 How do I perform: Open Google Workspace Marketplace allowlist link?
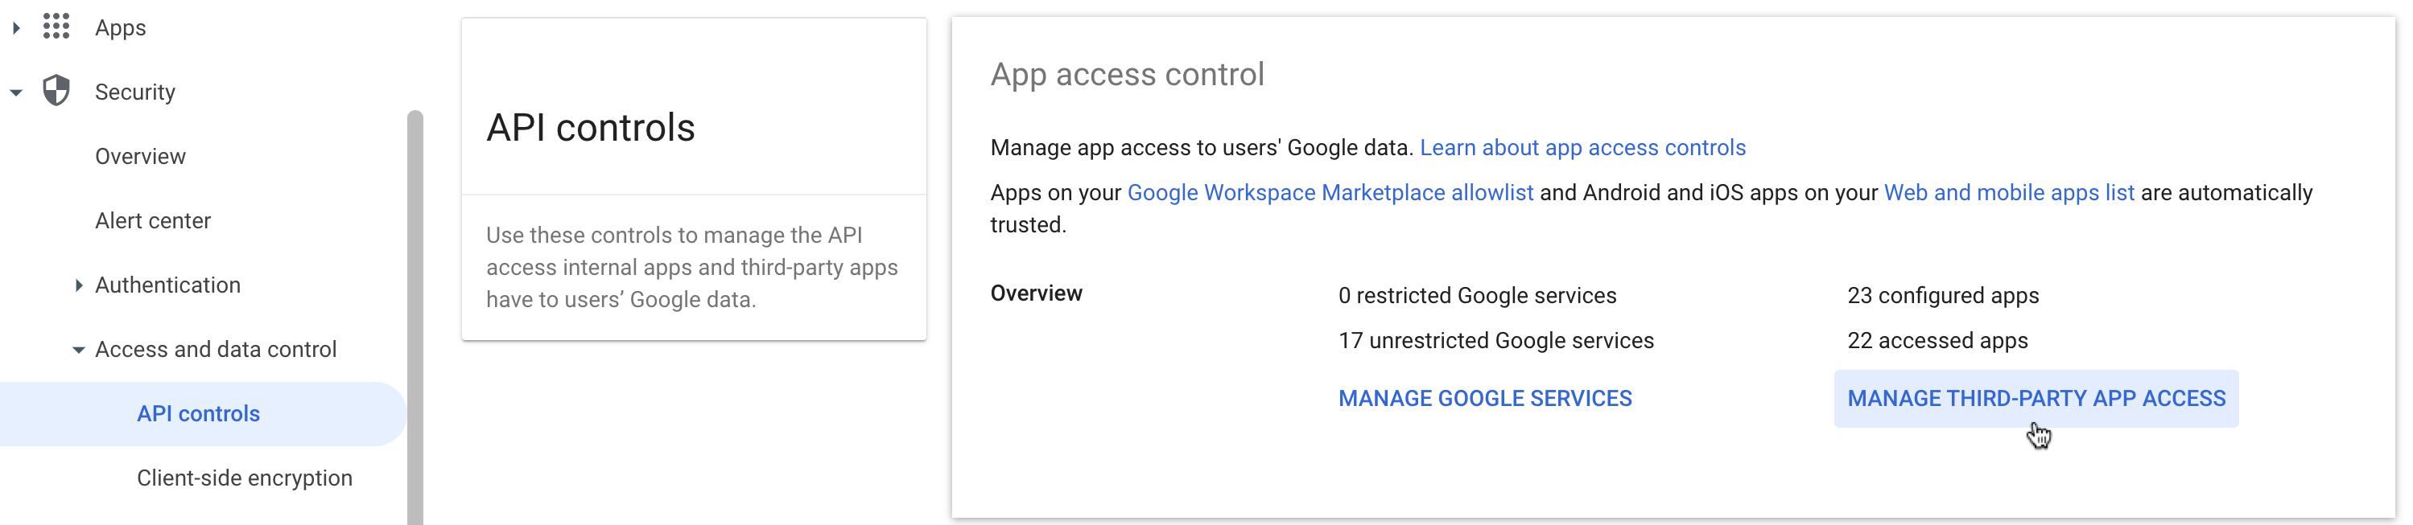[1329, 193]
